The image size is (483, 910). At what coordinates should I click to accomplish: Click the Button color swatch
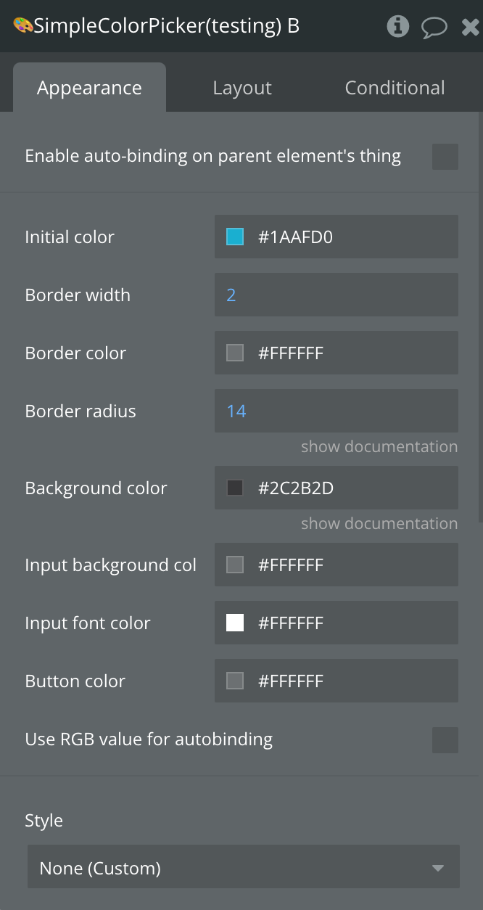[x=235, y=681]
